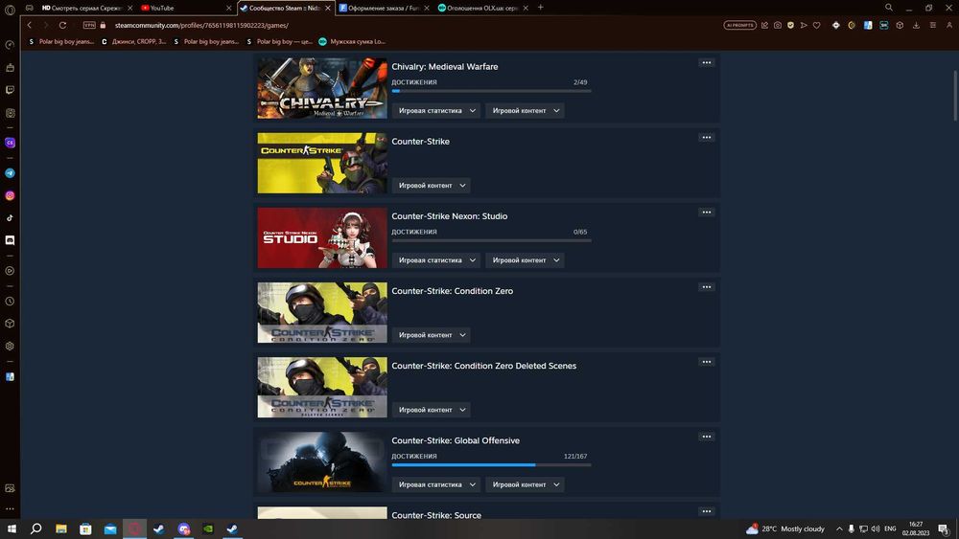Expand 'Игровая статистика' for Chivalry: Medieval Warfare
Viewport: 959px width, 539px height.
point(436,110)
